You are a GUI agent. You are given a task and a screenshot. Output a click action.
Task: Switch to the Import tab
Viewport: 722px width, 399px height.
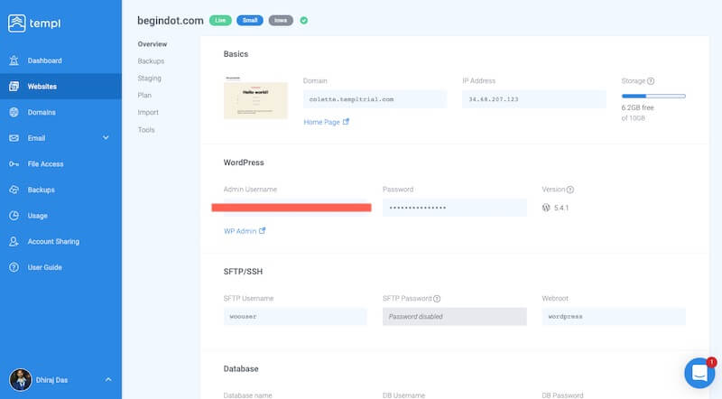pos(148,113)
